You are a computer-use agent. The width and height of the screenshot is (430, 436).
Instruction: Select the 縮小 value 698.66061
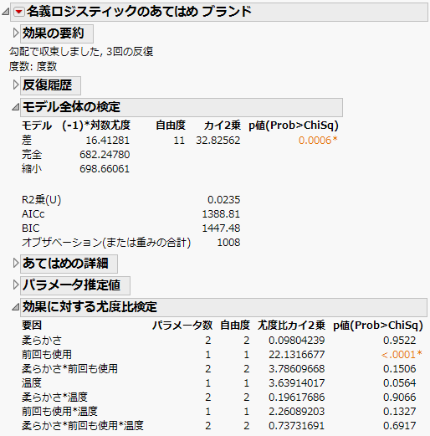click(105, 169)
